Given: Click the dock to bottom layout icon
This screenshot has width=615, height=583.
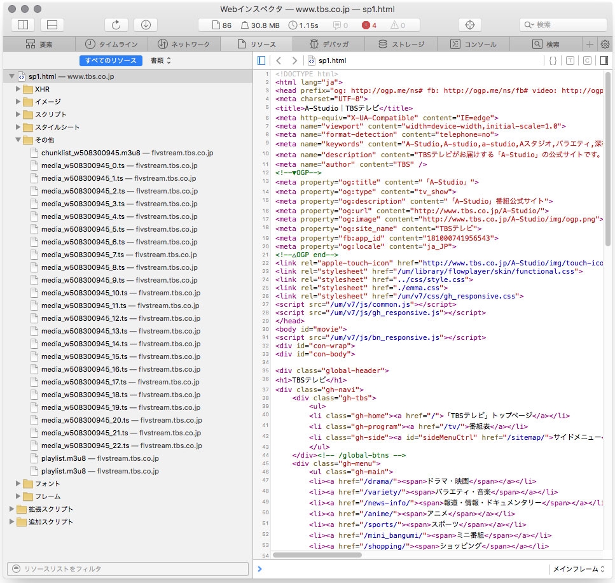Looking at the screenshot, I should [x=52, y=25].
